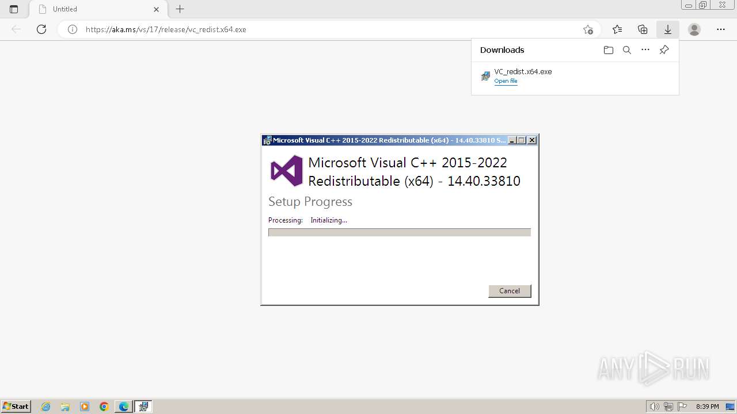
Task: Open the Collections icon
Action: (643, 29)
